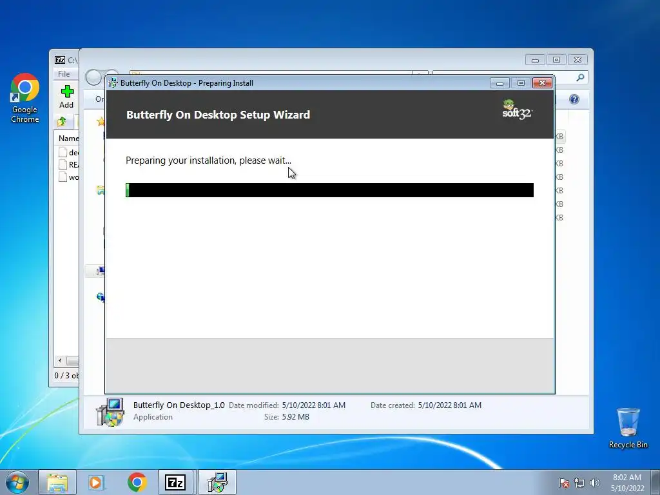Click the soft32 logo in installer
The width and height of the screenshot is (660, 495).
point(517,110)
